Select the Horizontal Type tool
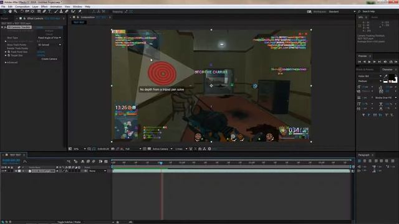The width and height of the screenshot is (399, 224). (x=50, y=11)
